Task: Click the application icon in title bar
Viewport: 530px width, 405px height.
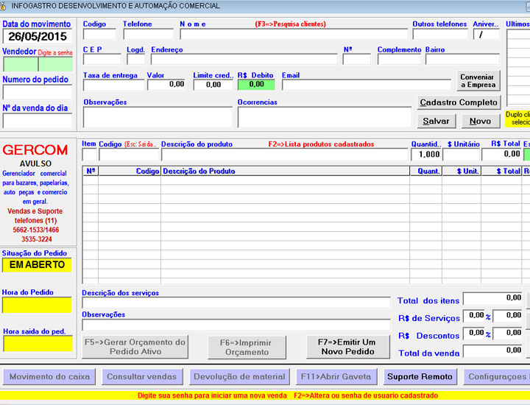Action: 3,6
